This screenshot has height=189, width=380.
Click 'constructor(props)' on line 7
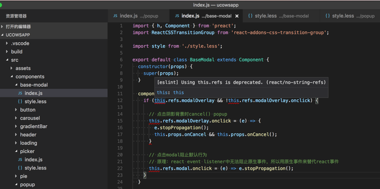tap(162, 66)
